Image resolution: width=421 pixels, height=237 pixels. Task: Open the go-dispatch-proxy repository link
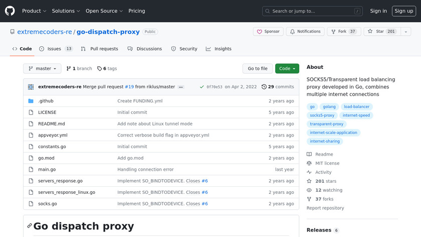(108, 32)
